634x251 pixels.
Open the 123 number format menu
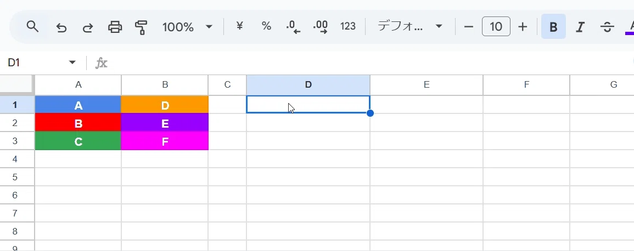tap(347, 26)
